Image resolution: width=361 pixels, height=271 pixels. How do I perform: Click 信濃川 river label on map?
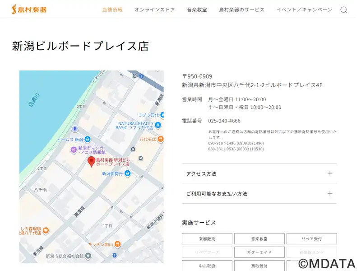click(34, 100)
